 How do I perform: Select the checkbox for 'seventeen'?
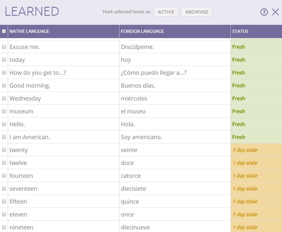point(4,188)
